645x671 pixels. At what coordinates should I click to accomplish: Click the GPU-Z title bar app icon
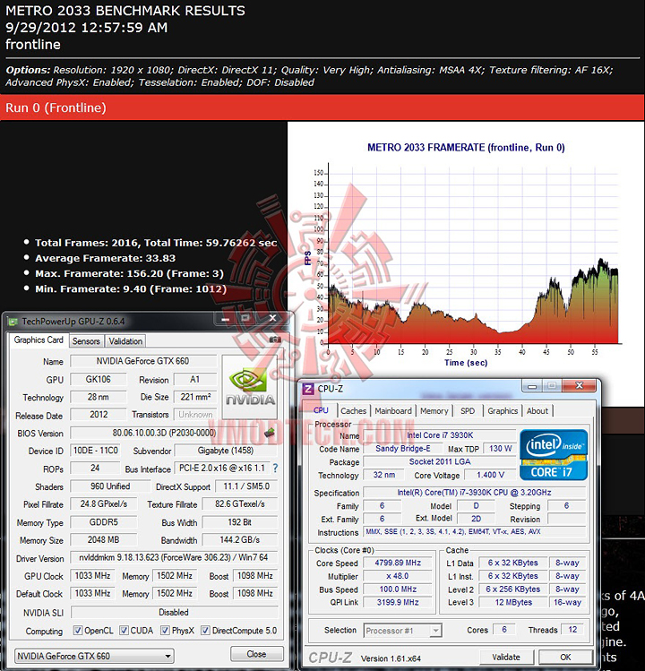[13, 322]
